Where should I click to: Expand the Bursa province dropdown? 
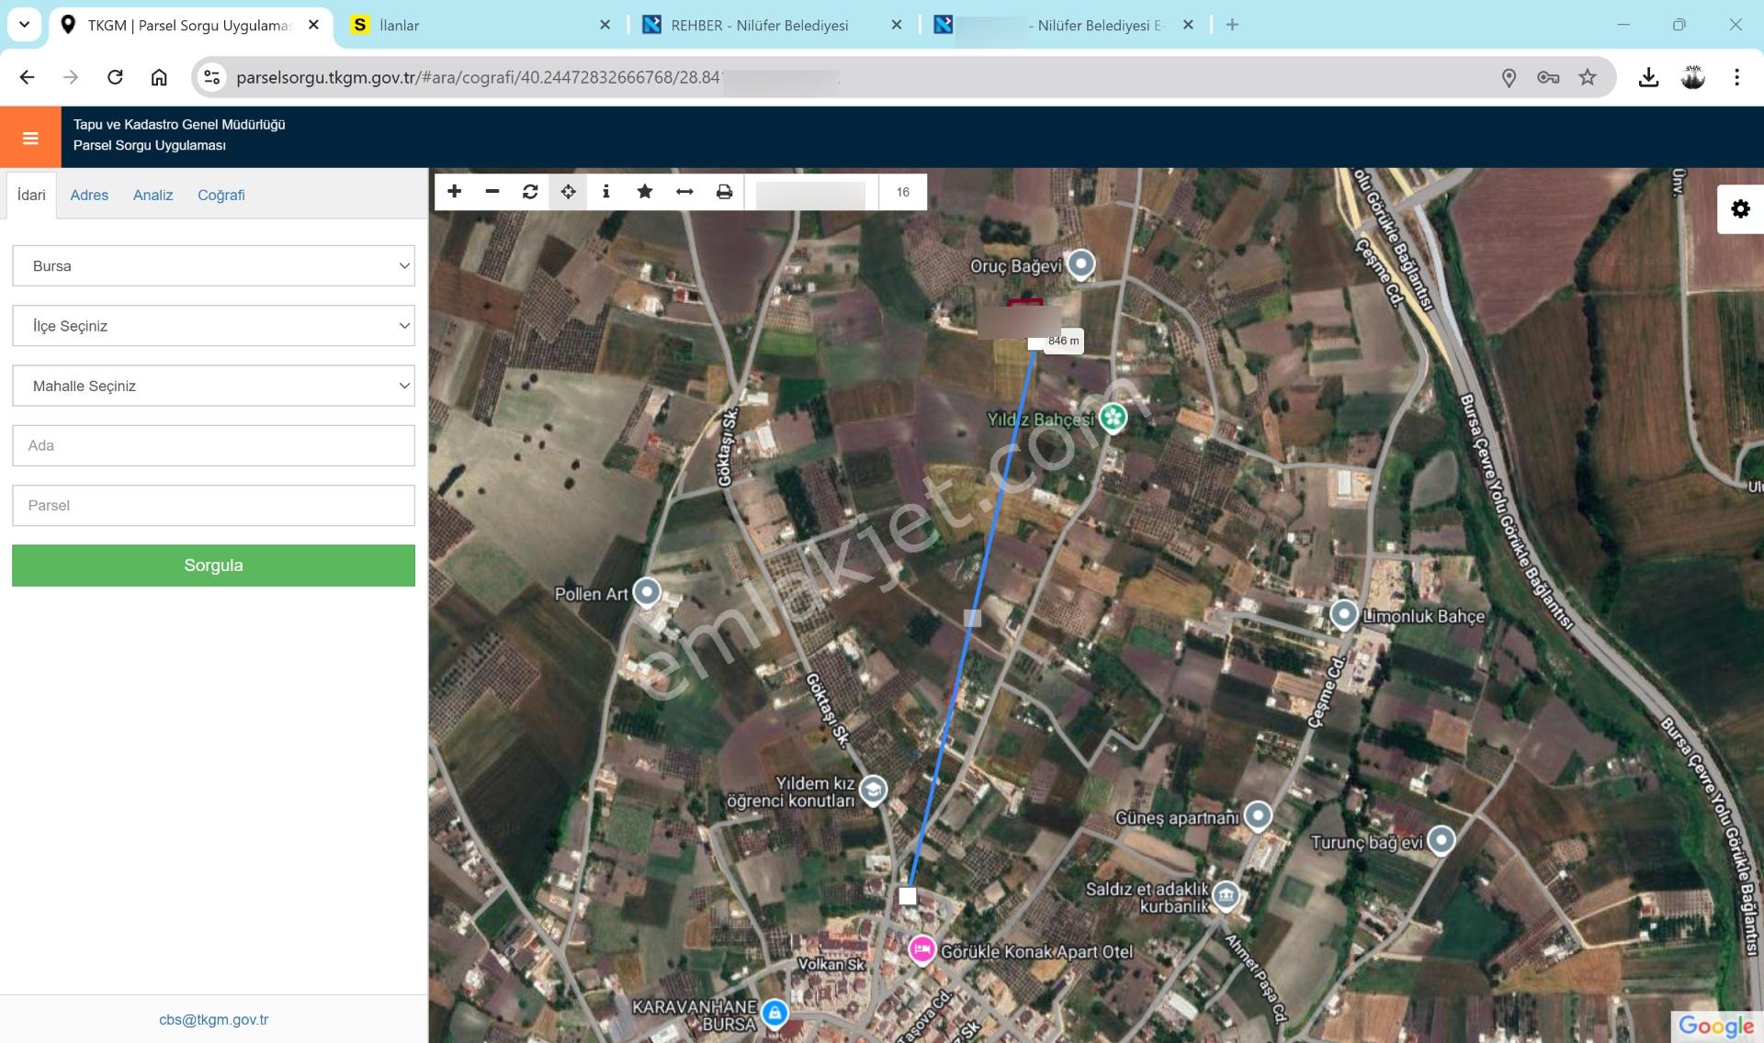coord(213,266)
